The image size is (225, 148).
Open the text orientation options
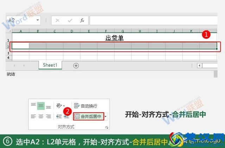coord(60,106)
